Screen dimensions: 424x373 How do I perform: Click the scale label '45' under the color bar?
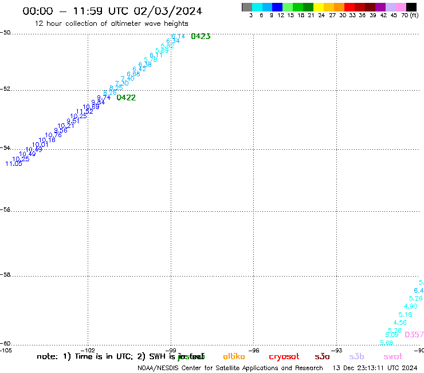[394, 15]
